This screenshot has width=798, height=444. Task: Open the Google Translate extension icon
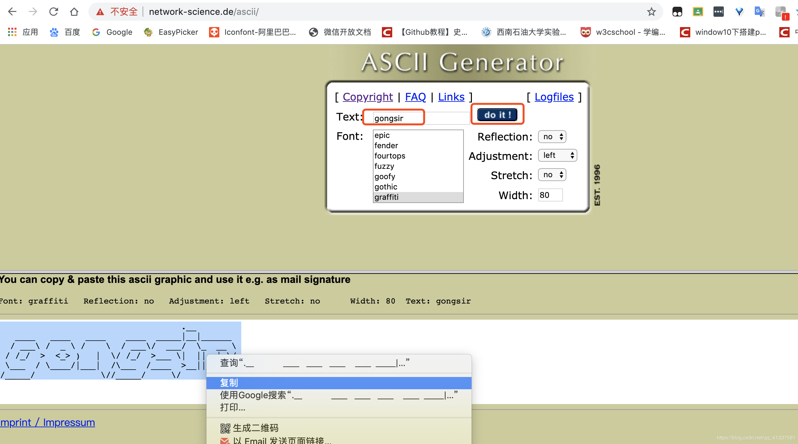759,12
